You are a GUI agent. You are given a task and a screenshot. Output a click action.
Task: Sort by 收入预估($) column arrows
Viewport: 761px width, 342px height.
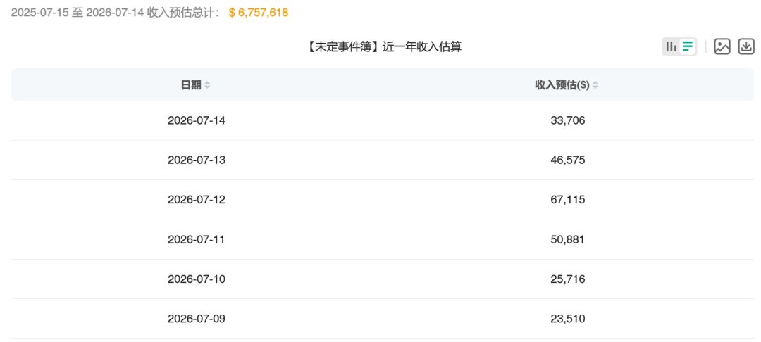[595, 85]
